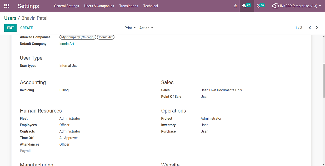Screen dimensions: 325x166
Task: Expand the INKERP user account menu
Action: pyautogui.click(x=297, y=6)
